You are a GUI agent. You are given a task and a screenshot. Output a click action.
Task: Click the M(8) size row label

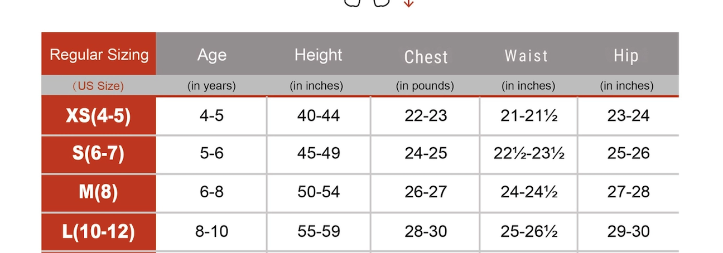[98, 192]
